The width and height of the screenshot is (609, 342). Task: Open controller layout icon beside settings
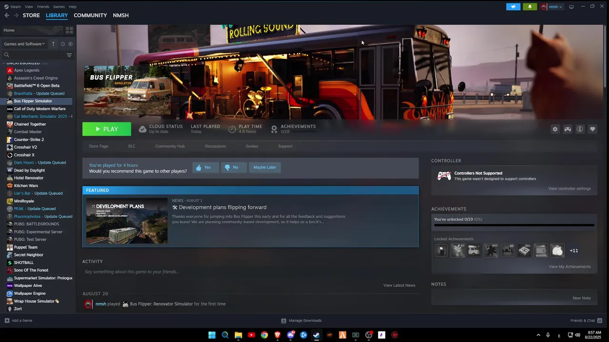[568, 129]
